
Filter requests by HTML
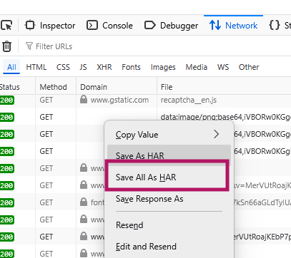36,67
